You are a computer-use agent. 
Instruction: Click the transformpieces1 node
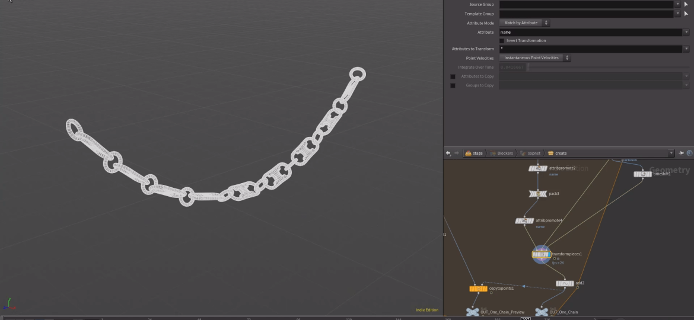(x=542, y=254)
